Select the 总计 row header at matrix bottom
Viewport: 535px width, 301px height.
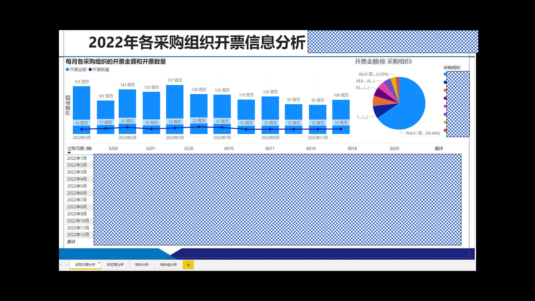coord(71,242)
